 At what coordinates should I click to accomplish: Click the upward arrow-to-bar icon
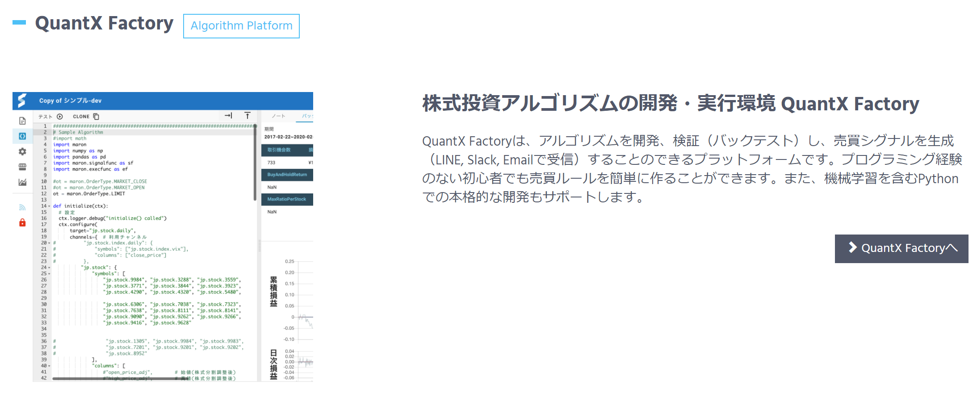pos(247,116)
